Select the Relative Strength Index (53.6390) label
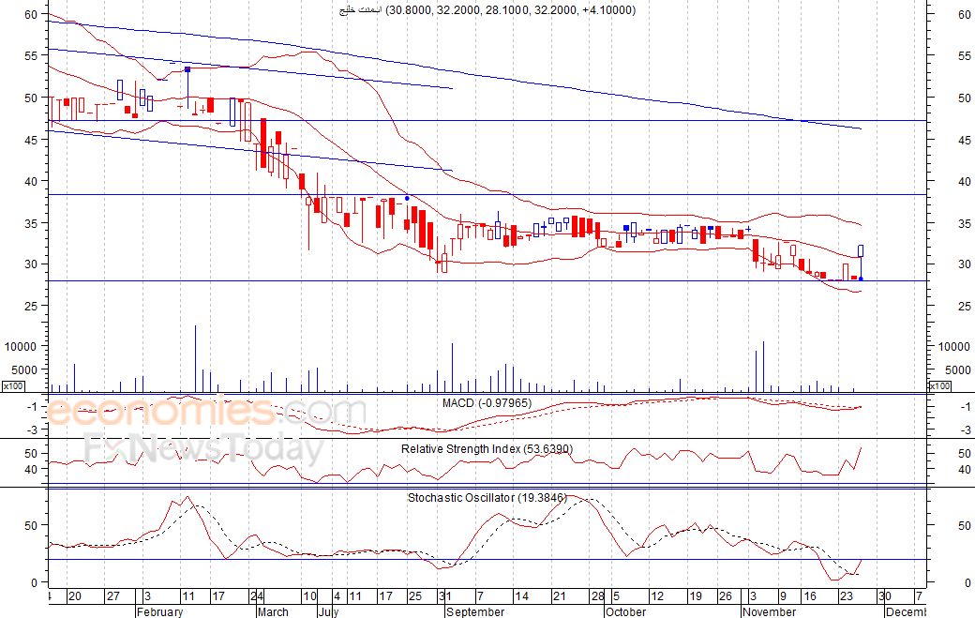Viewport: 975px width, 618px height. pyautogui.click(x=487, y=449)
